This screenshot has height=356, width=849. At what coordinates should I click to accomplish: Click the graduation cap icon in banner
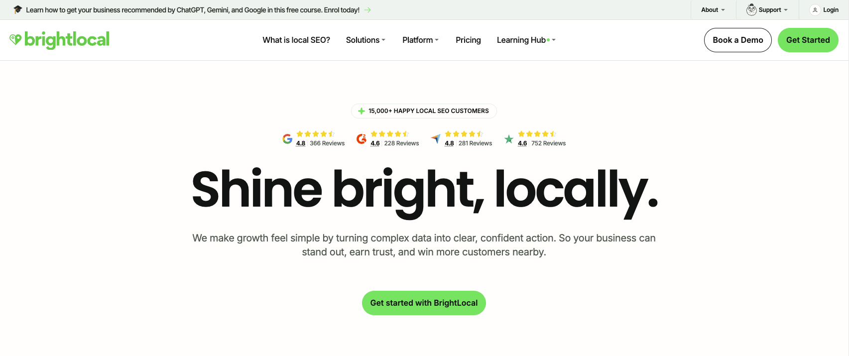17,9
